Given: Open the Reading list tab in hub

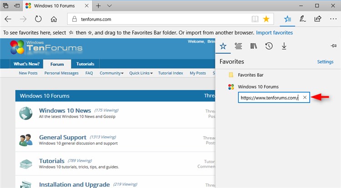Looking at the screenshot, I should (238, 46).
